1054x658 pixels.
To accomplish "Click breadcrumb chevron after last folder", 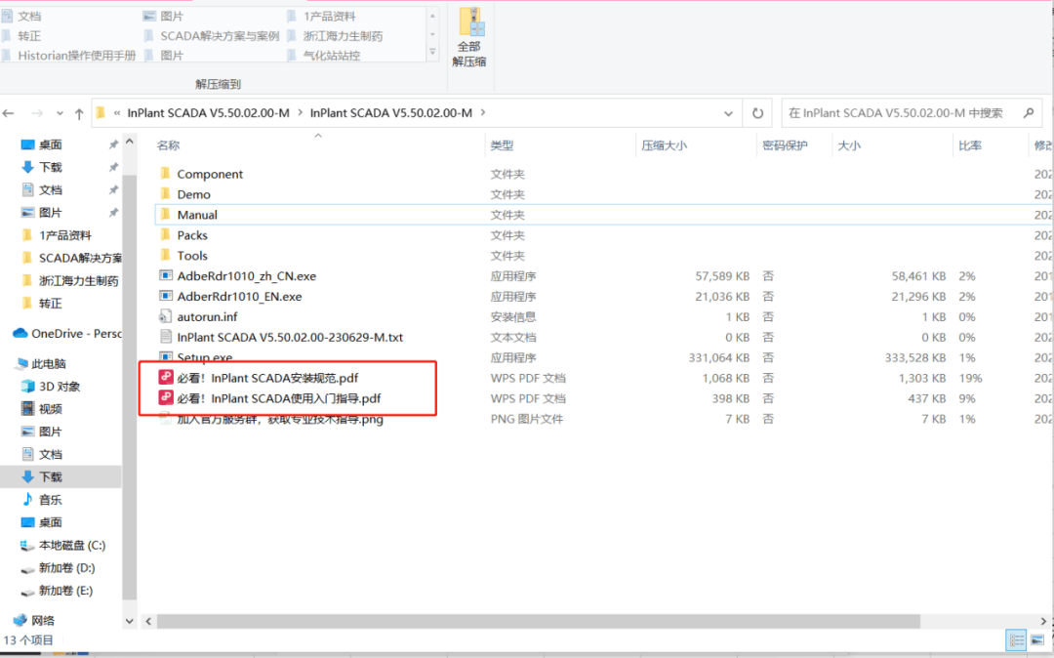I will click(x=483, y=113).
